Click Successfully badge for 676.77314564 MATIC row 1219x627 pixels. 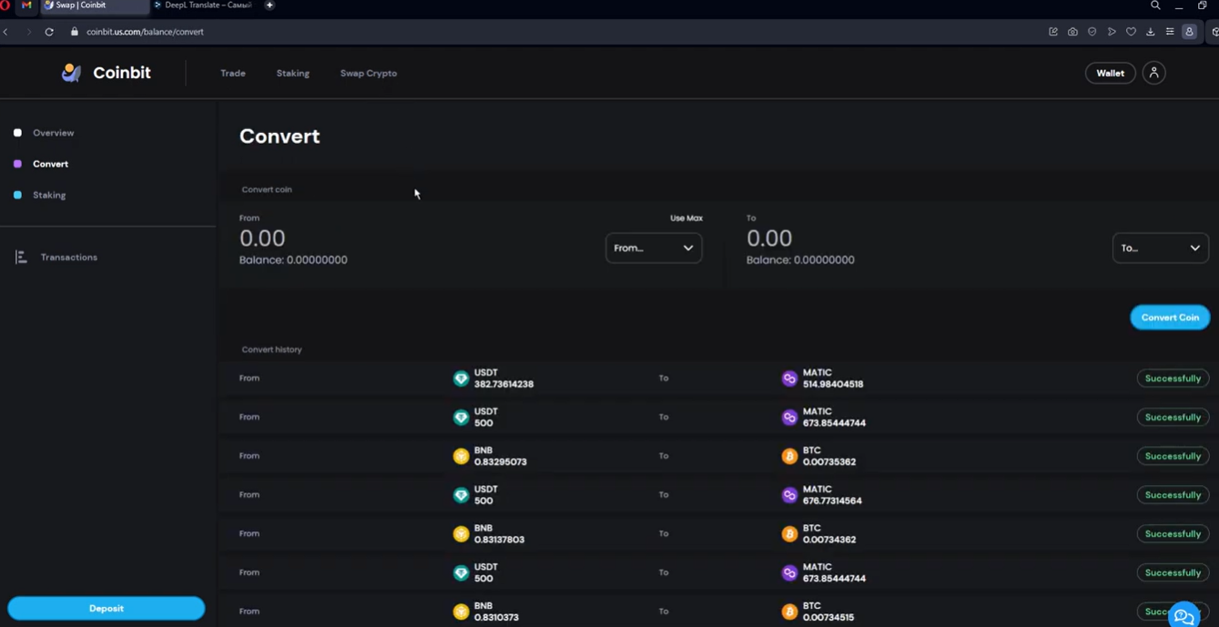point(1173,495)
